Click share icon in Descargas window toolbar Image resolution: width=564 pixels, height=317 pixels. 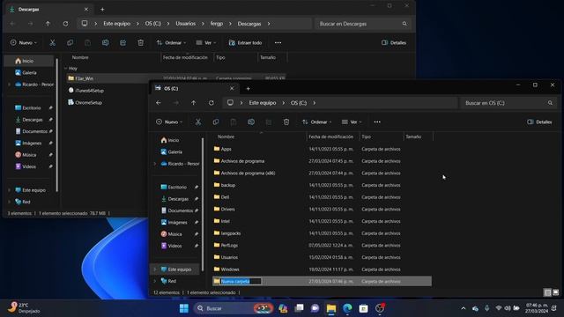pos(123,43)
